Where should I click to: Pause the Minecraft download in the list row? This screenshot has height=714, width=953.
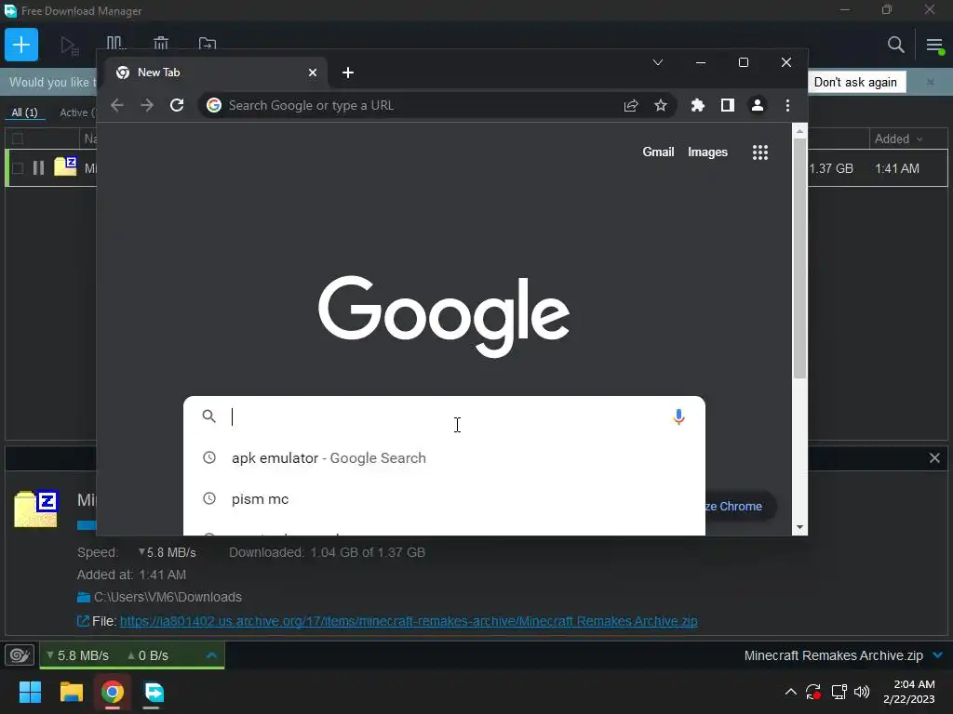point(38,168)
